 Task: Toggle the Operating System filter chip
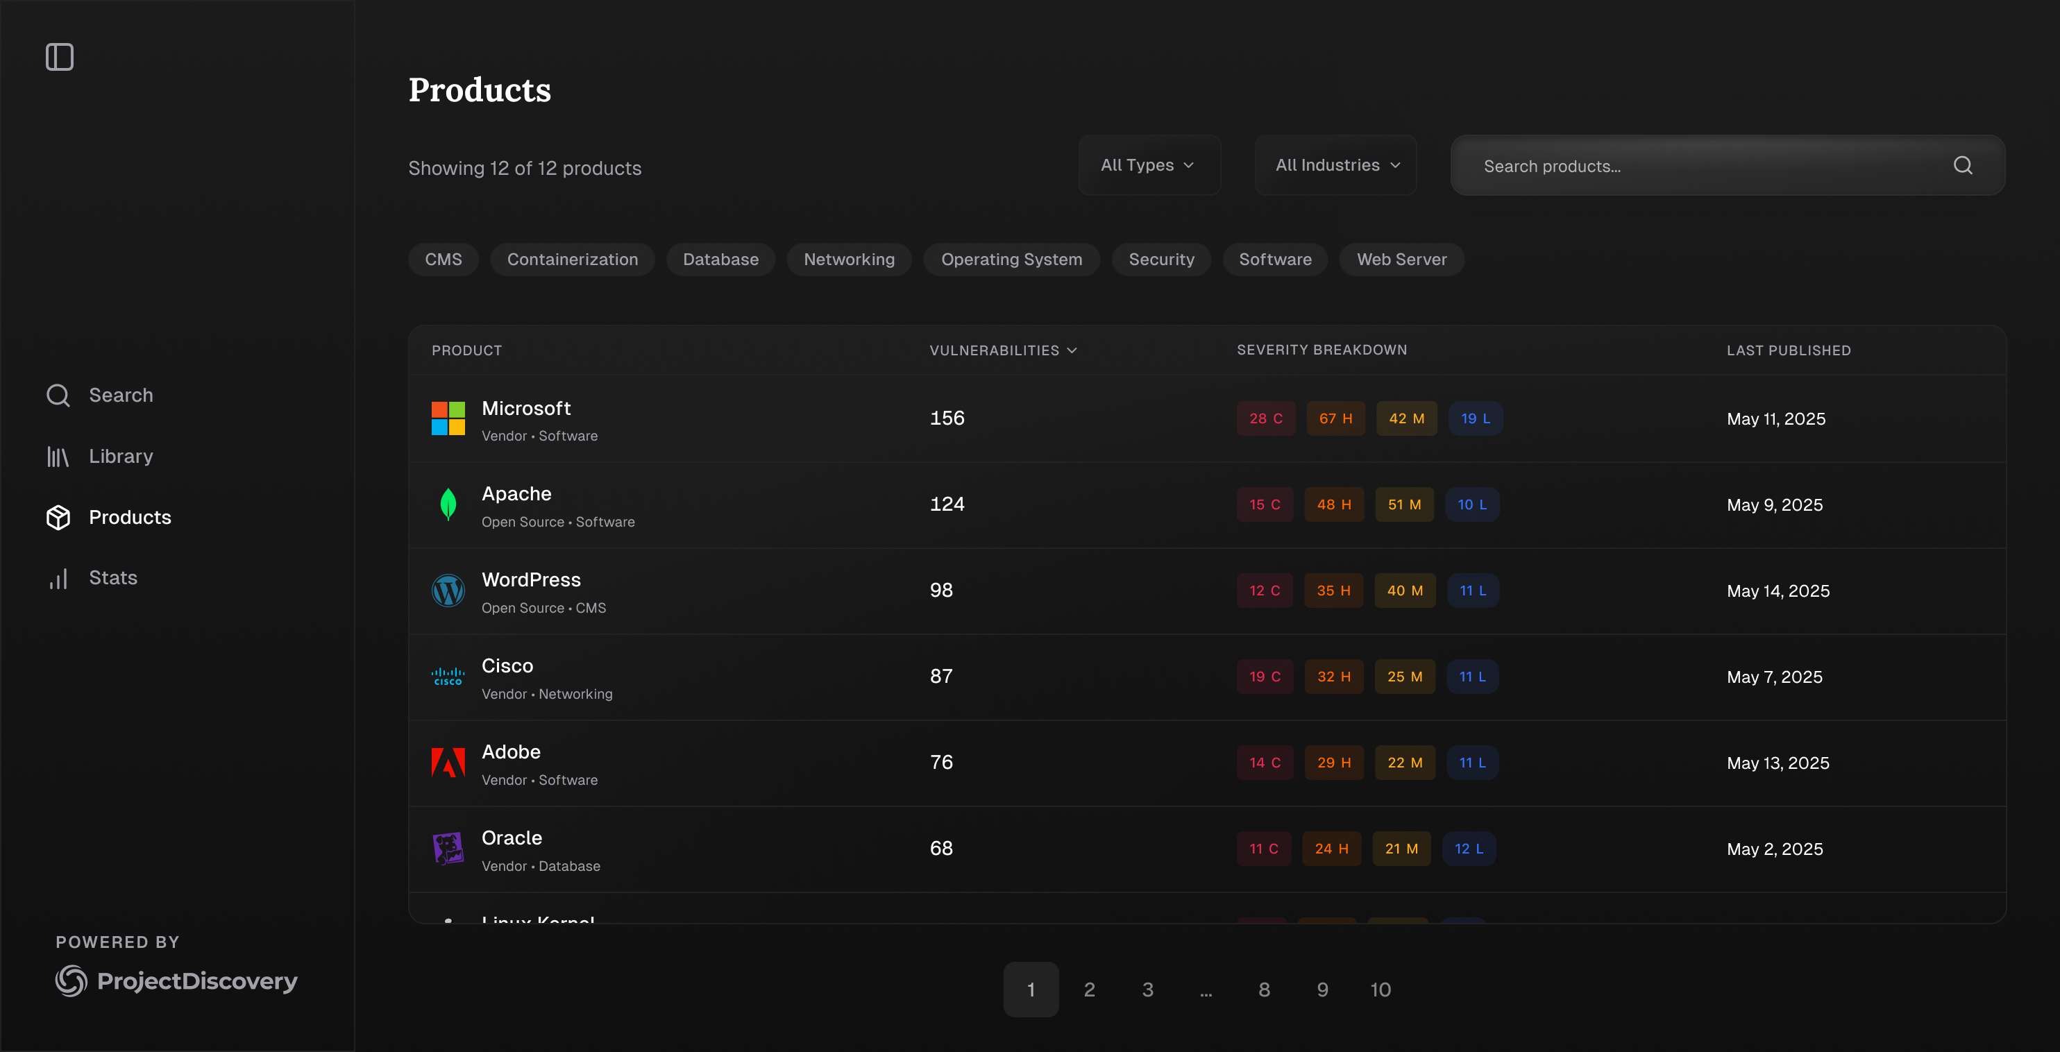click(x=1011, y=260)
